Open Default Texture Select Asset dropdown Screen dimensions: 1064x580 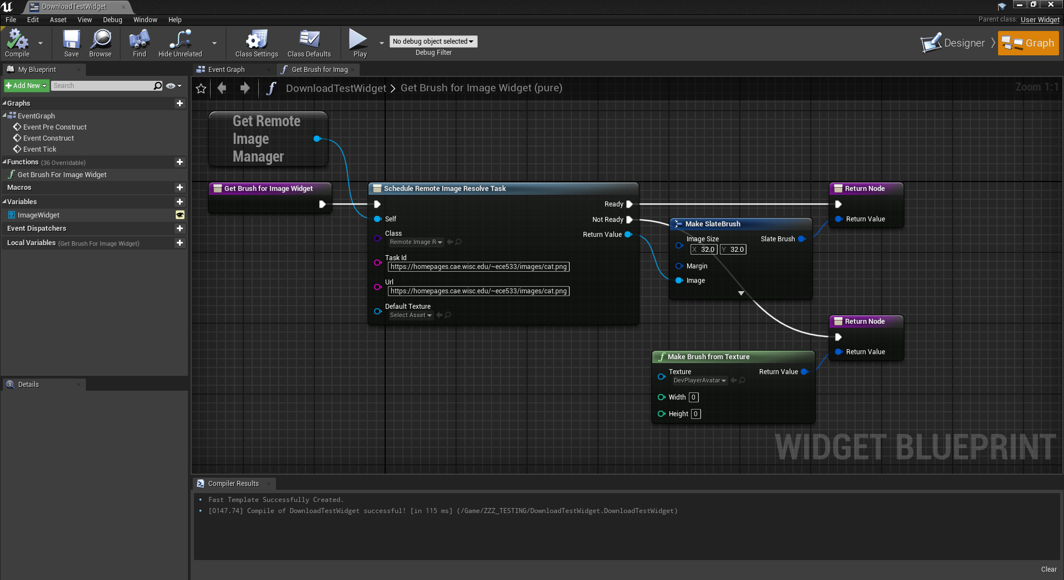411,315
